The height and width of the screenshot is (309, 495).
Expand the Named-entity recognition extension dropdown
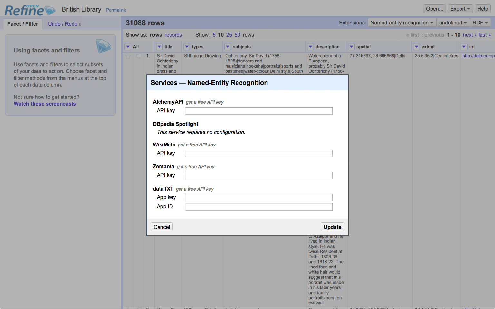click(x=402, y=23)
